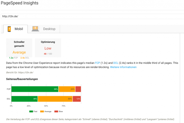Click the red 12% DCL bar segment
The width and height of the screenshot is (184, 123).
[x=77, y=99]
